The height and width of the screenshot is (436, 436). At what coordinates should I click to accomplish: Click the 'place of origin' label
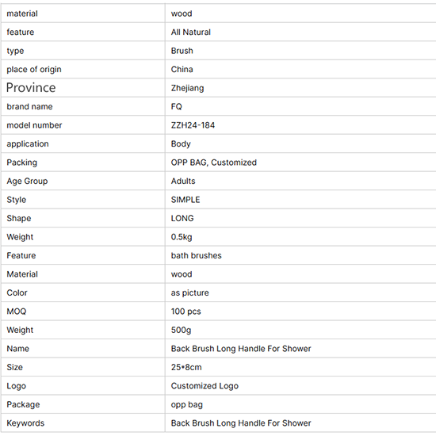click(x=34, y=69)
